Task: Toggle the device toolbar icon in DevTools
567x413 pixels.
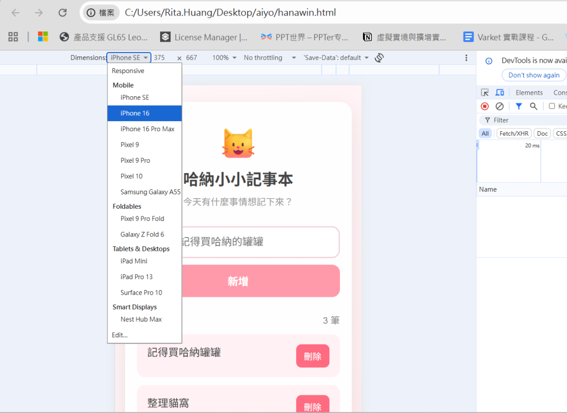Action: pos(500,92)
